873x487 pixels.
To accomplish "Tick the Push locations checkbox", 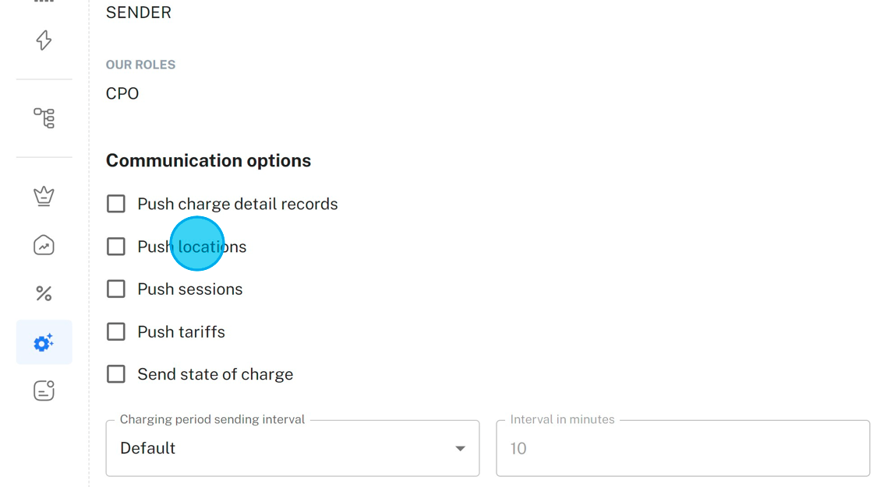I will coord(116,247).
